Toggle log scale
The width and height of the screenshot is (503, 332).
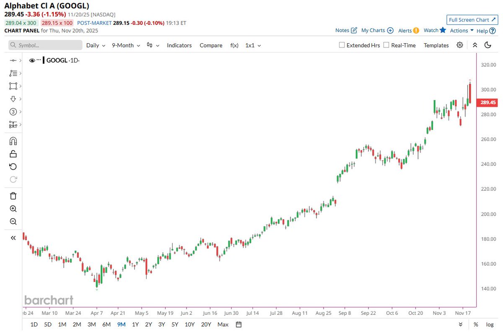490,324
